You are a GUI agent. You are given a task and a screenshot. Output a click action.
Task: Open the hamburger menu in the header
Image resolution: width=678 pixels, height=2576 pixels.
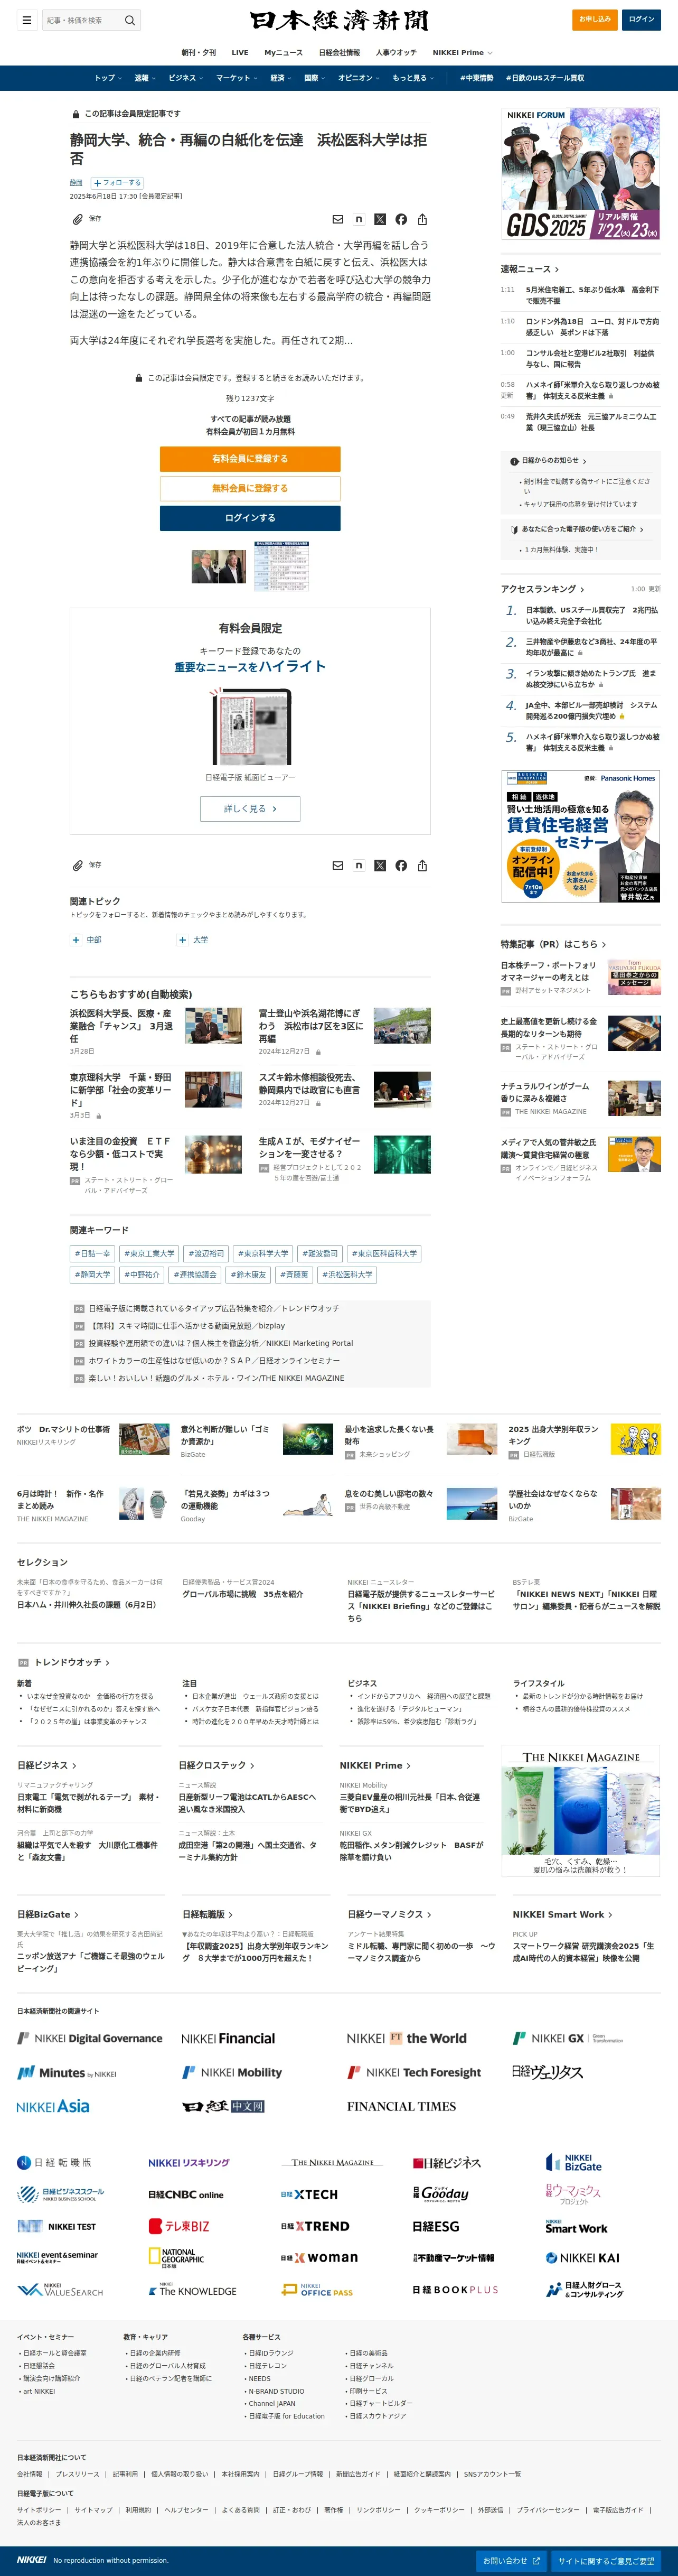pos(27,20)
